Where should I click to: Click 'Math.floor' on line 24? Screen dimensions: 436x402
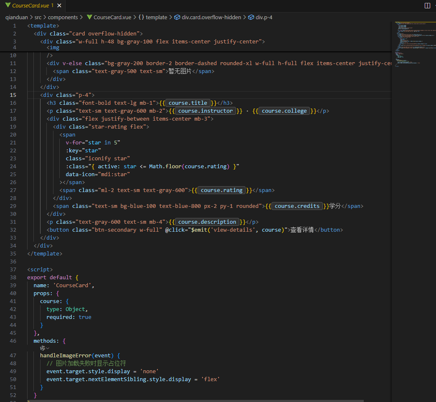165,167
